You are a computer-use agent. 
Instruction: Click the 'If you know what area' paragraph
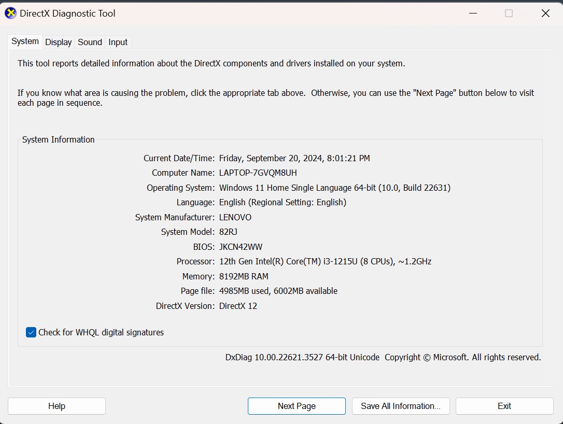pos(276,98)
